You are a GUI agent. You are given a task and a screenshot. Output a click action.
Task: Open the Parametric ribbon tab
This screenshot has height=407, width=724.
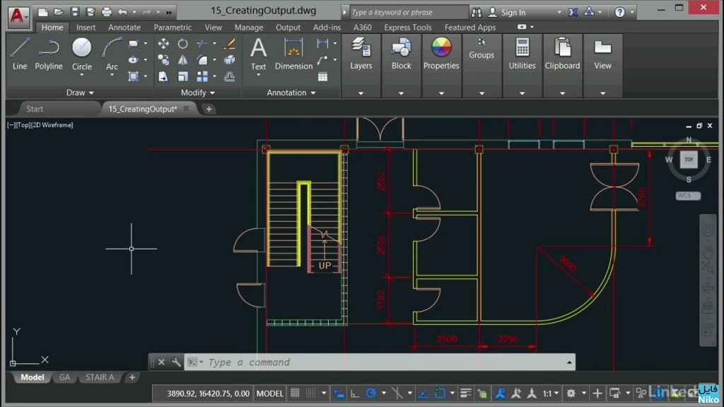pos(173,28)
